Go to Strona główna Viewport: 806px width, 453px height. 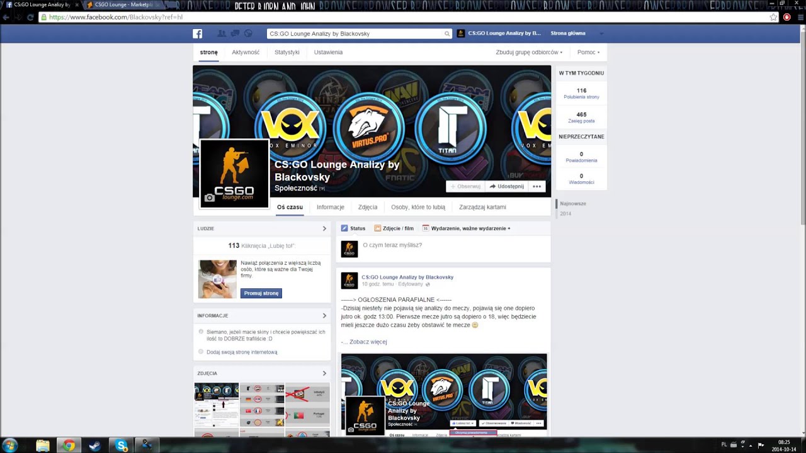point(568,33)
